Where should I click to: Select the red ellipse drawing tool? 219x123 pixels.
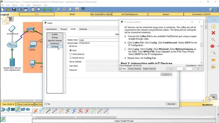(212, 46)
